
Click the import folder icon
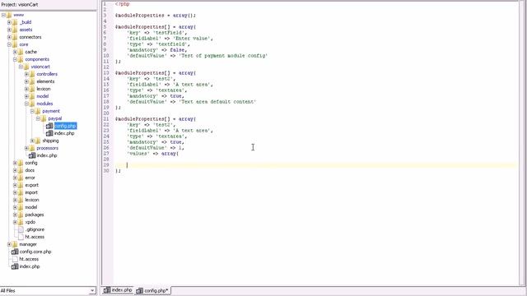pyautogui.click(x=21, y=192)
